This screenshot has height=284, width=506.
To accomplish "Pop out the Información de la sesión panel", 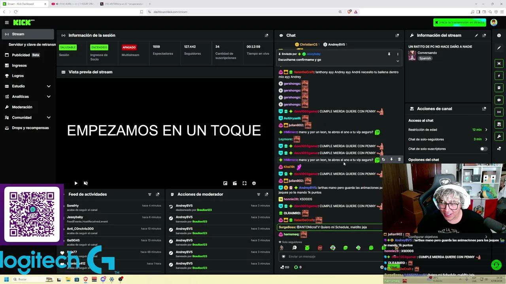I will (266, 35).
